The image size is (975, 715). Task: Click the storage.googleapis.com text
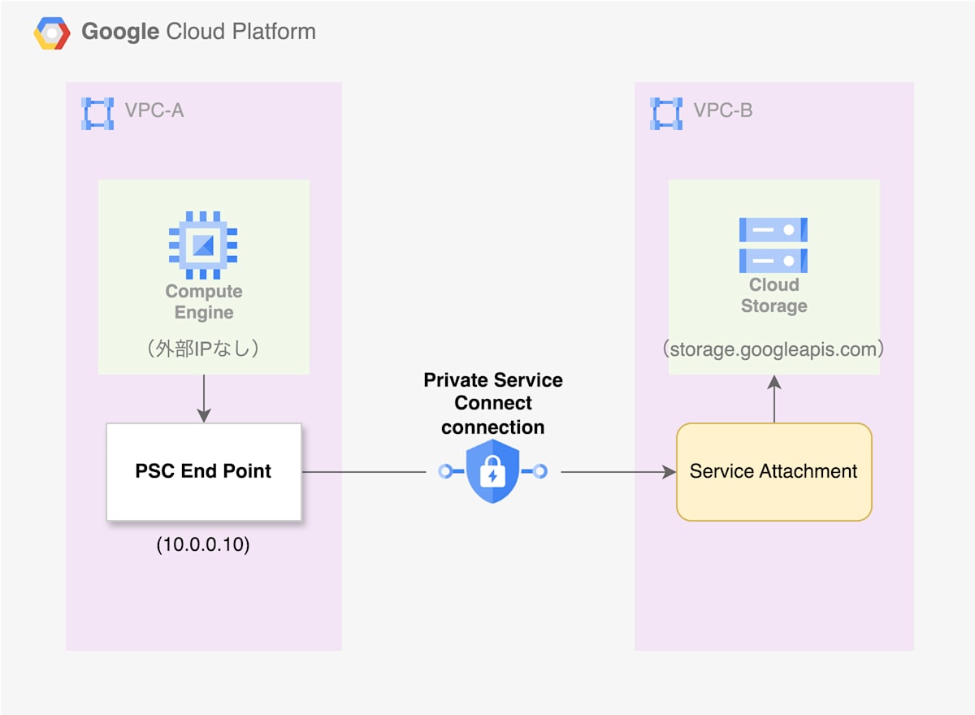click(773, 350)
